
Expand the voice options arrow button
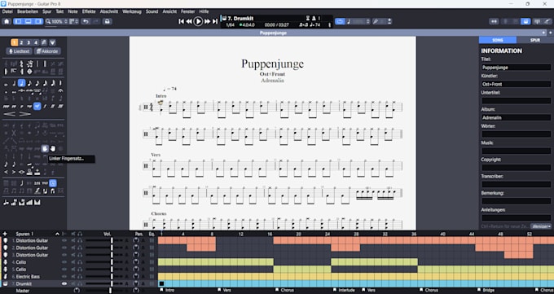coord(52,43)
